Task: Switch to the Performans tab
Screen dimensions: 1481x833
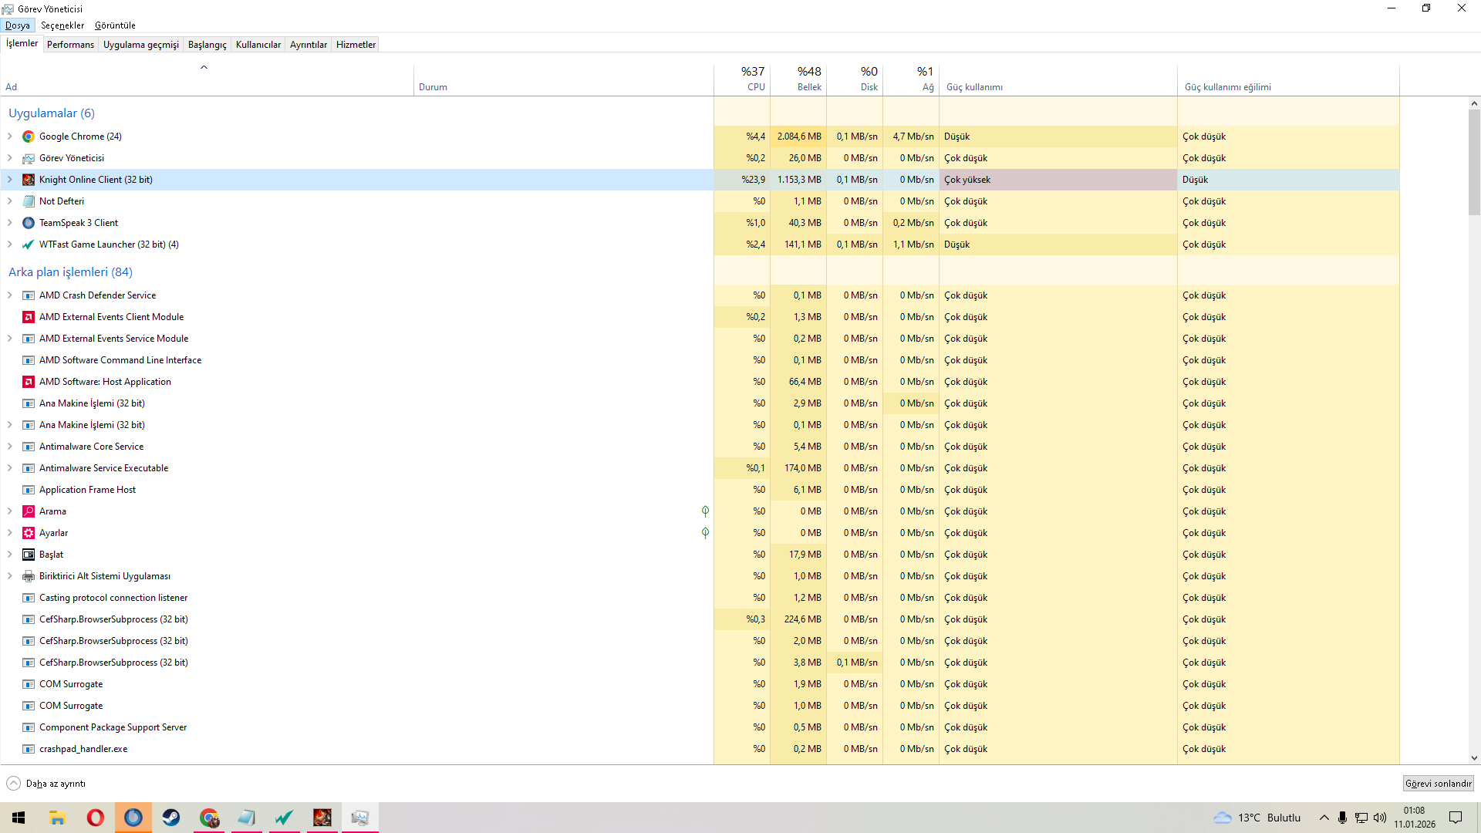Action: 70,45
